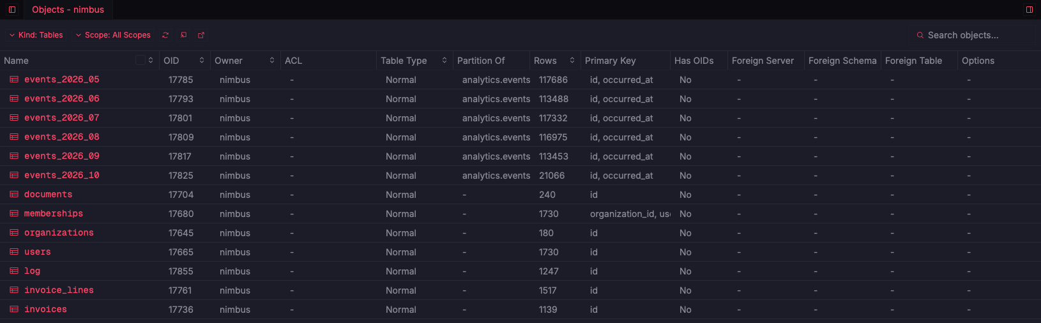
Task: Sort by OID using its sort arrows
Action: tap(202, 60)
